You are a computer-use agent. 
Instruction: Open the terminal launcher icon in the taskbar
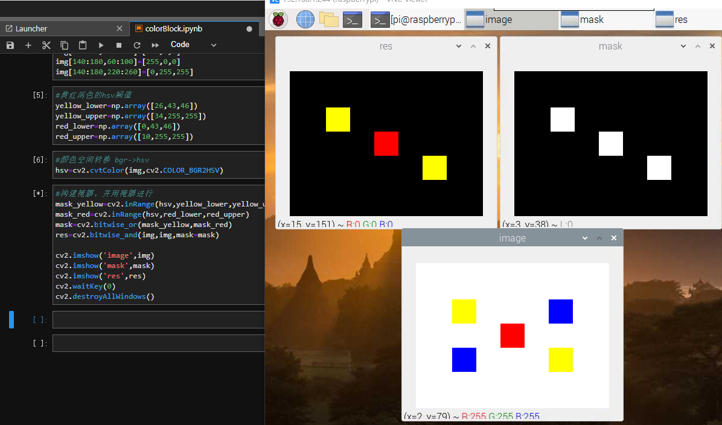pyautogui.click(x=353, y=20)
